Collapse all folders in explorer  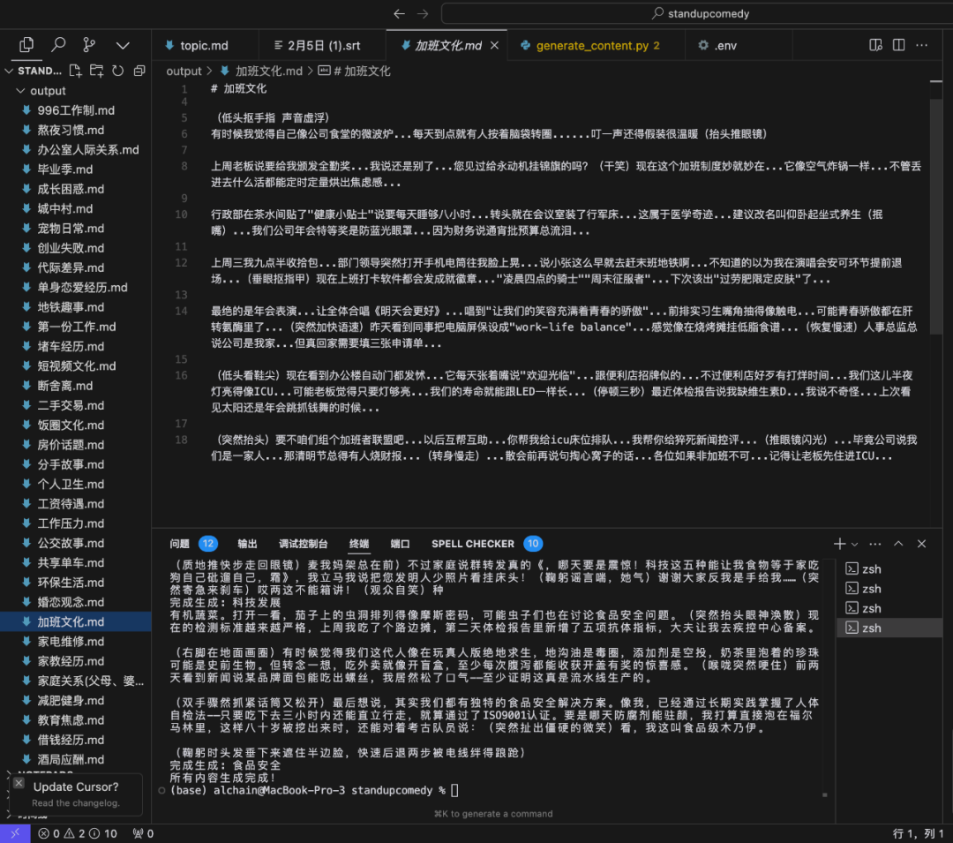coord(139,71)
